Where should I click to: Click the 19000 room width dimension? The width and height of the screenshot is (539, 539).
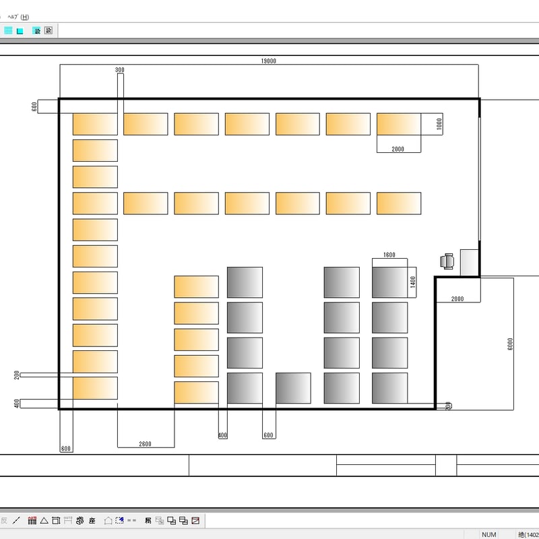268,61
